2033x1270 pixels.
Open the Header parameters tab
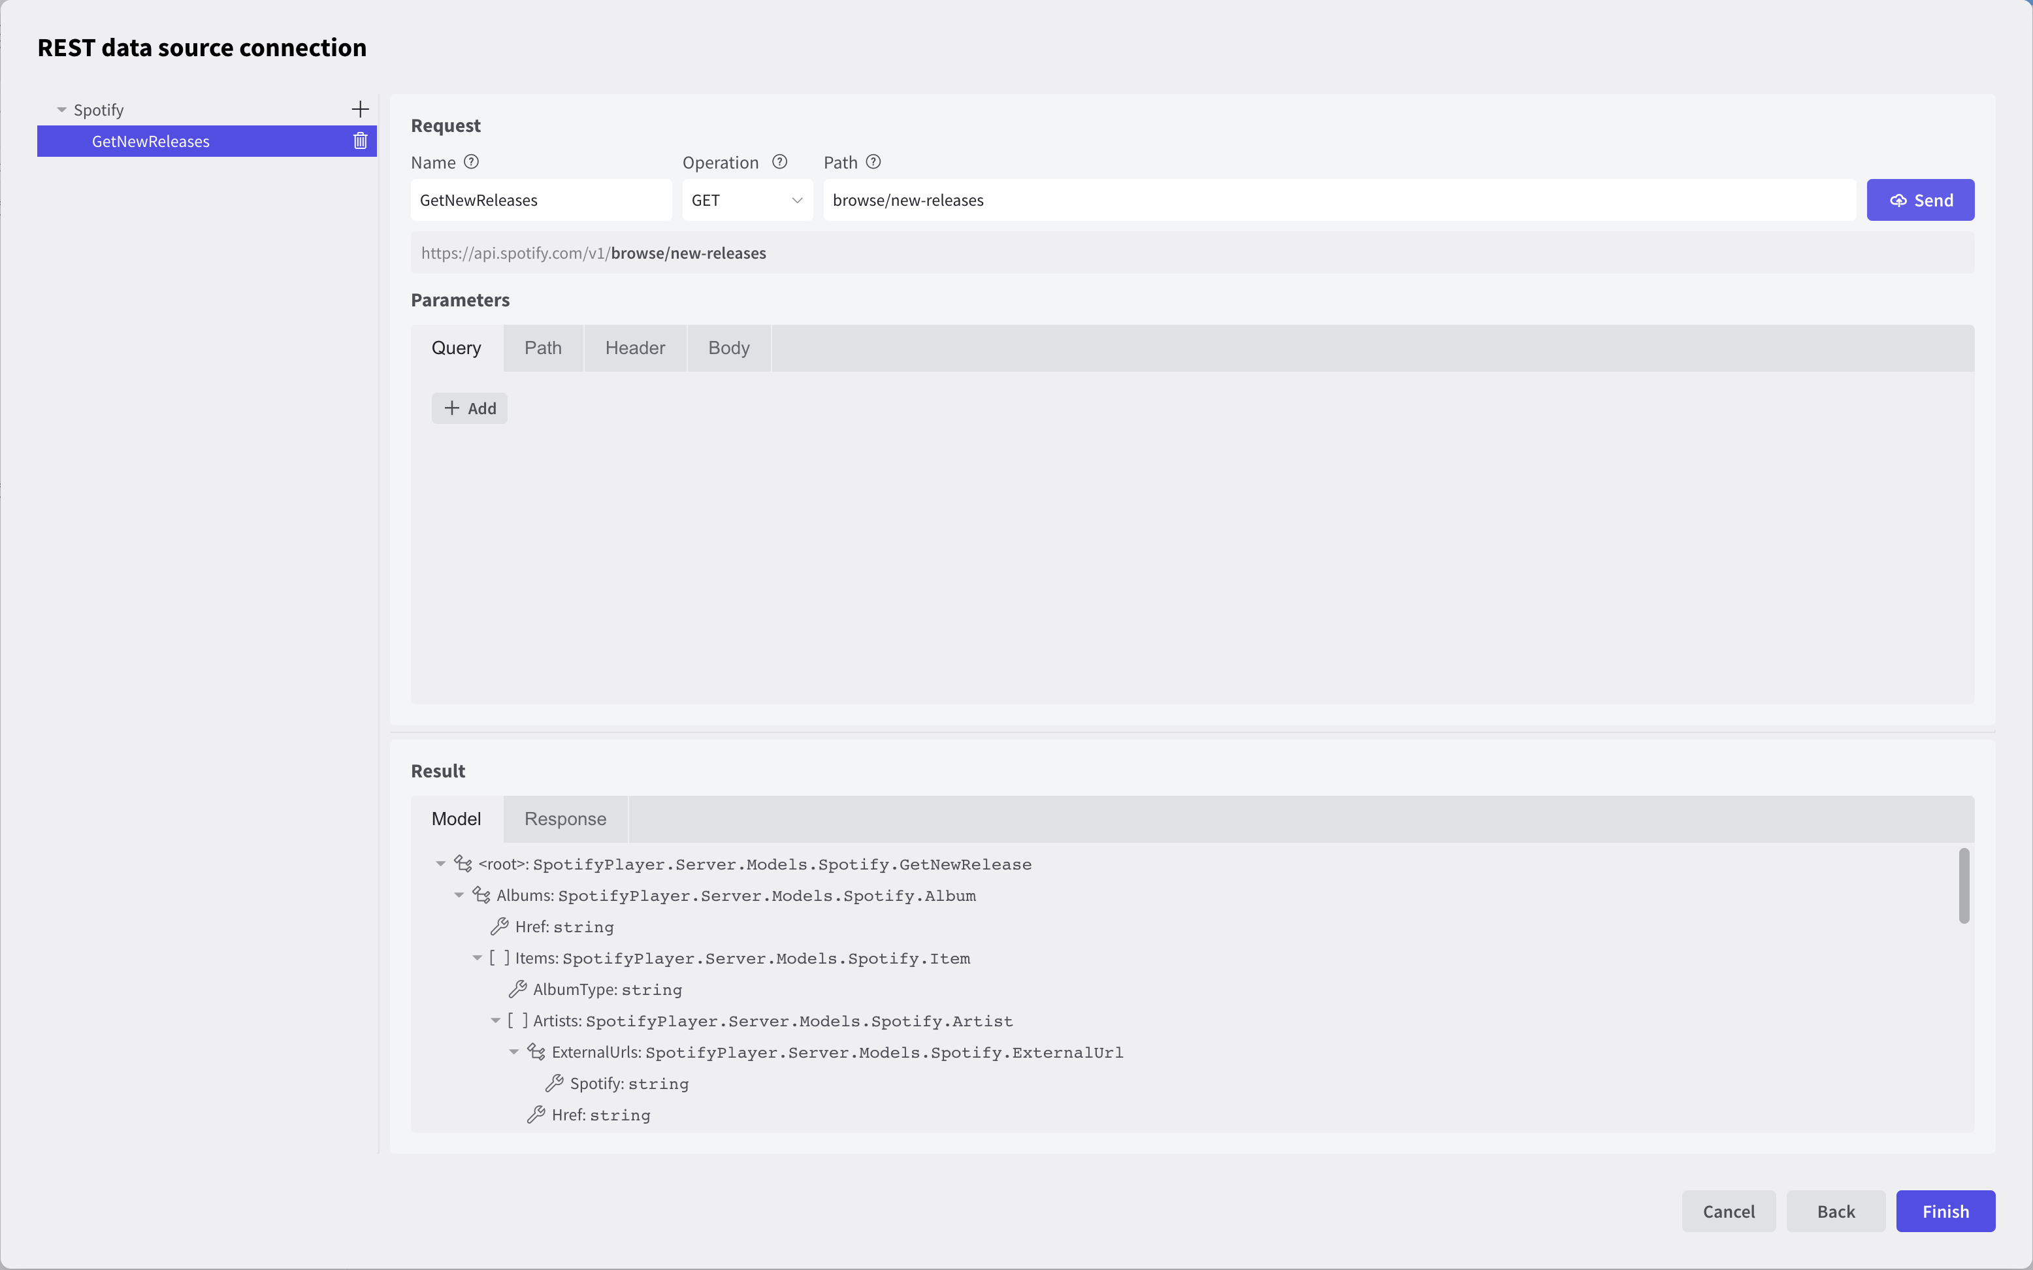[635, 348]
